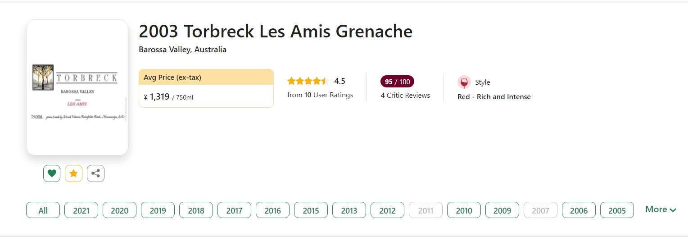
Task: Select the 2021 vintage
Action: click(x=81, y=210)
